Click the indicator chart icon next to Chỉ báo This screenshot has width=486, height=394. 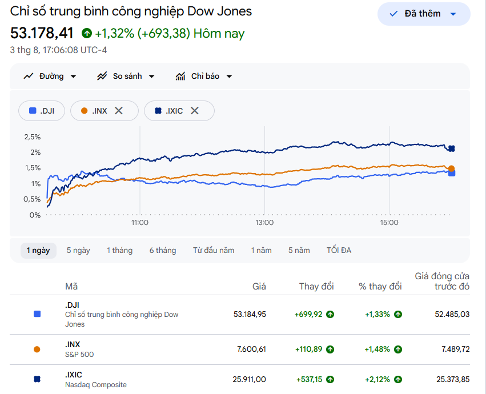pyautogui.click(x=180, y=76)
